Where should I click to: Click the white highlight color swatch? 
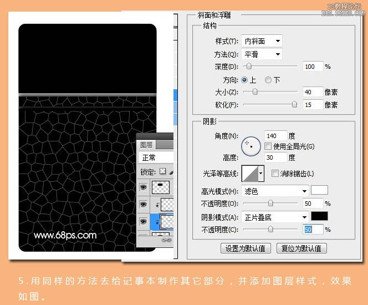click(x=319, y=190)
